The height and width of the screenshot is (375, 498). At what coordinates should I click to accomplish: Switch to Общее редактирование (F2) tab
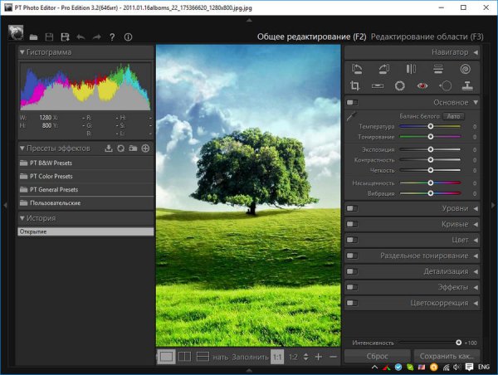pos(311,37)
